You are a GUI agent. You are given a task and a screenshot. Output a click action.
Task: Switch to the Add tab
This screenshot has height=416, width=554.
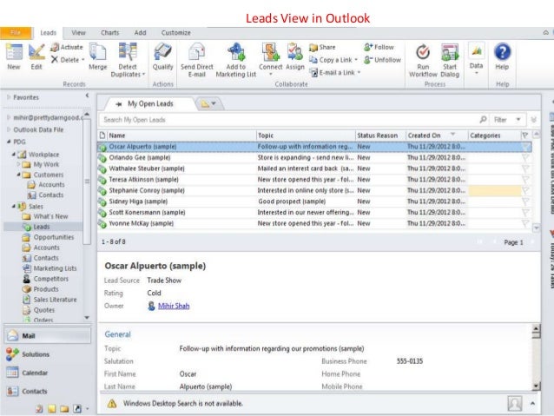pyautogui.click(x=141, y=32)
